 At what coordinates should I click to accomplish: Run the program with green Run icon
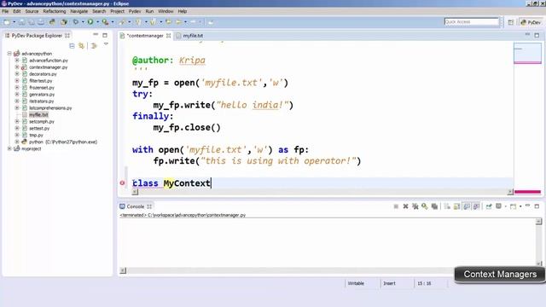coord(90,22)
